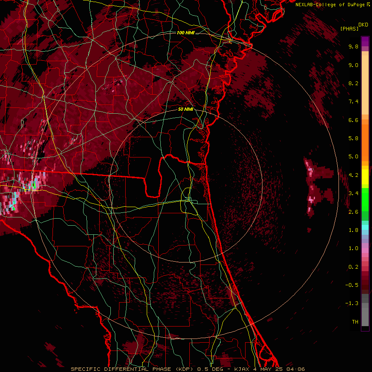The image size is (372, 372).
Task: Click the 3.4 value on color scale
Action: tap(353, 193)
